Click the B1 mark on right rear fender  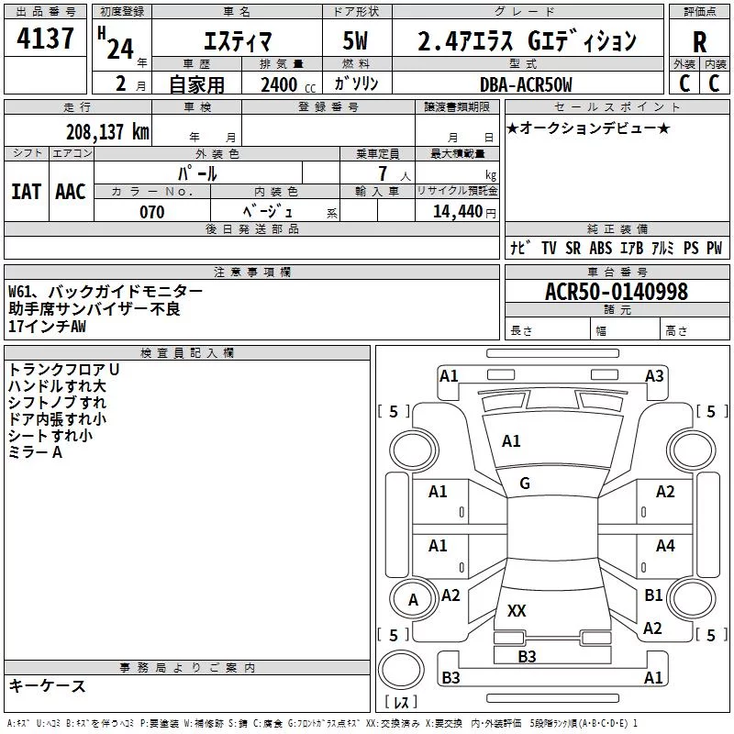pos(653,595)
